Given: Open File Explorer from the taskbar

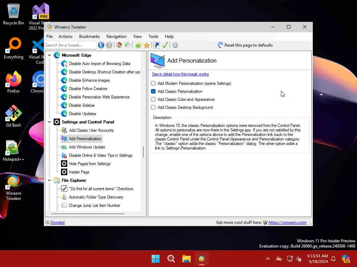Looking at the screenshot, I should [x=186, y=259].
